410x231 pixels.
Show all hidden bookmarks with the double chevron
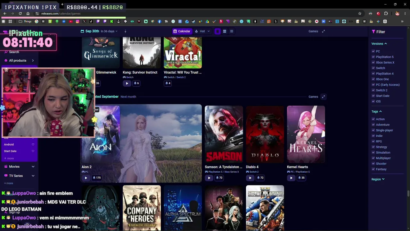pyautogui.click(x=402, y=21)
